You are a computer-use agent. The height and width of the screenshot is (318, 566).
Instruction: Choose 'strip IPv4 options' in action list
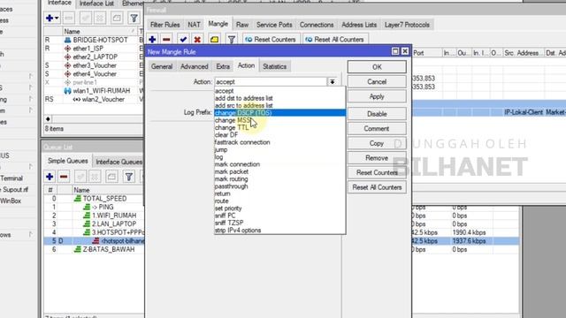pos(279,231)
